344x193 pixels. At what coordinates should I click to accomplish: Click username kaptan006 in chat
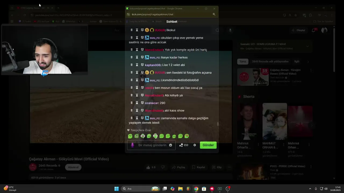click(x=153, y=65)
